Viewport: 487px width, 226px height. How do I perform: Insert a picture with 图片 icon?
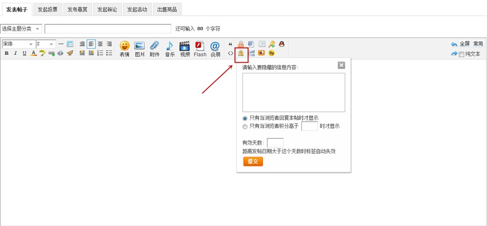139,49
